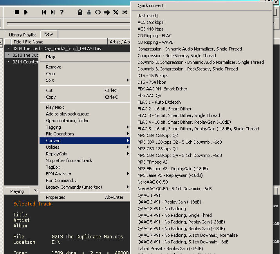
Task: Toggle the shuffle crossed-arrows icon
Action: [x=125, y=12]
